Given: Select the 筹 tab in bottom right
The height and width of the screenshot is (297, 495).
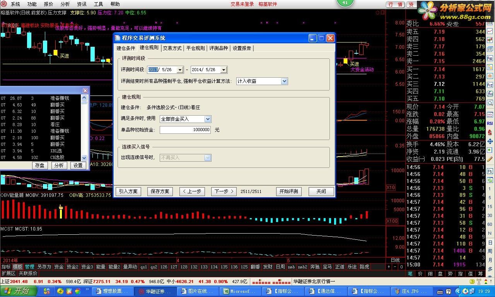Looking at the screenshot, I should click(481, 273).
